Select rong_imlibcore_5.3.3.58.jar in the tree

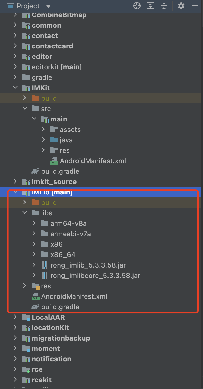click(x=95, y=276)
